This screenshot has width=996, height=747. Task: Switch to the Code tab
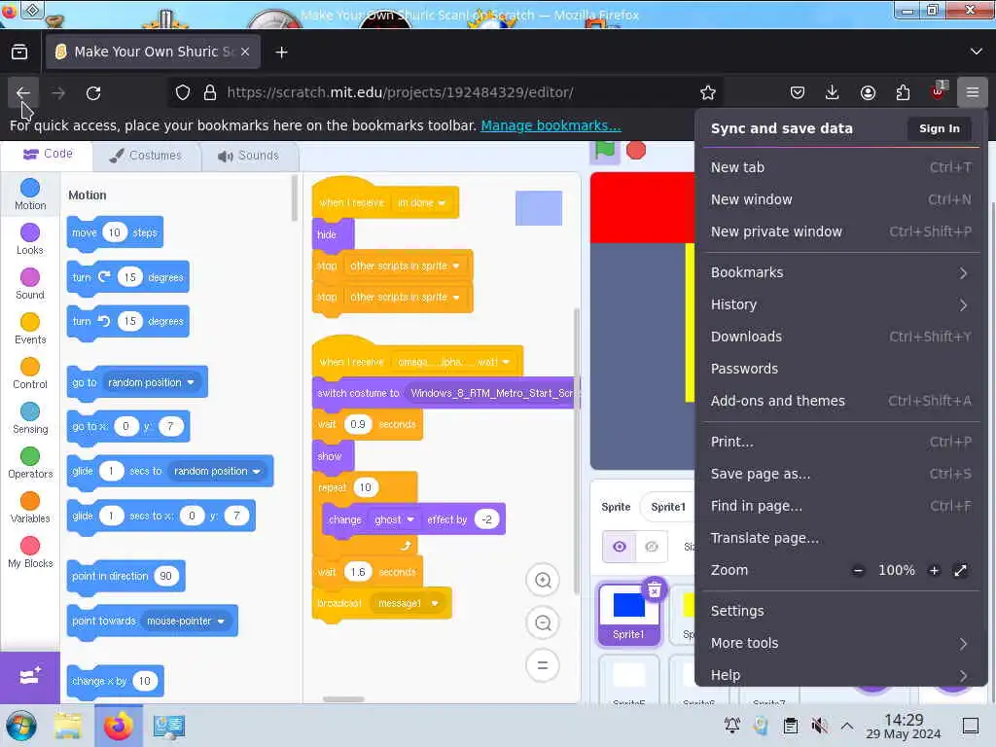coord(49,154)
